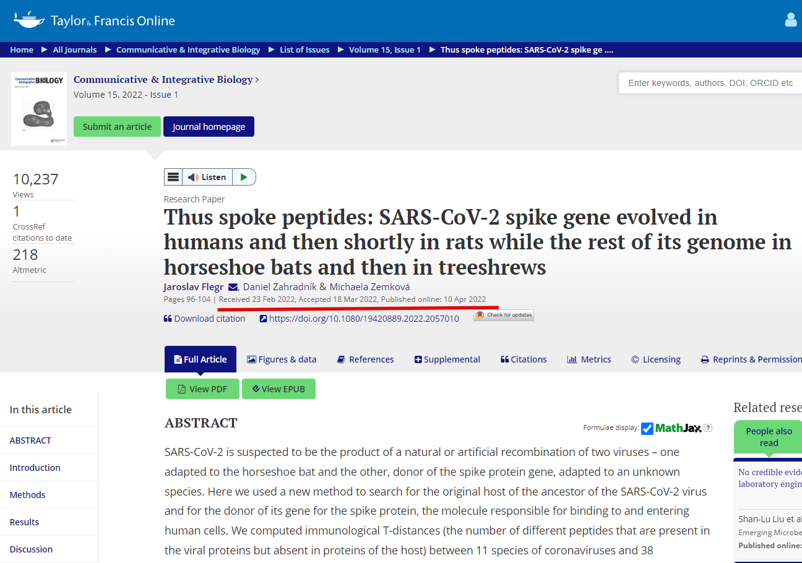Viewport: 802px width, 563px height.
Task: Click the View EPUB button
Action: pyautogui.click(x=278, y=389)
